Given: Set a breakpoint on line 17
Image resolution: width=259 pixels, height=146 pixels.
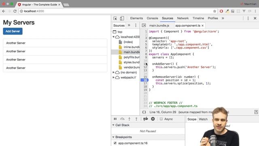Looking at the screenshot, I should pos(145,83).
